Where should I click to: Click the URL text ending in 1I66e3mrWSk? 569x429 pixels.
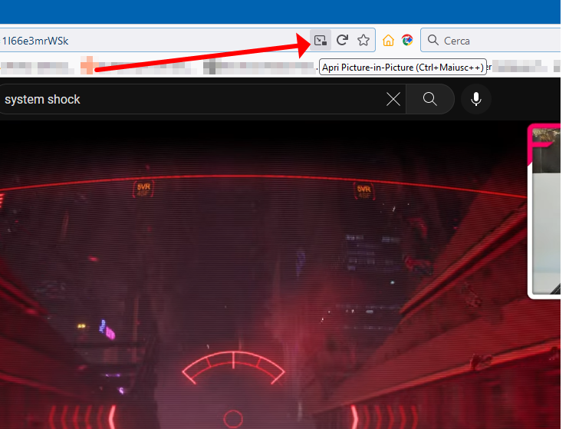click(35, 41)
